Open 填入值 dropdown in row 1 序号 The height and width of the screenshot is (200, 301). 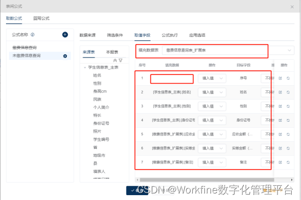click(x=212, y=78)
